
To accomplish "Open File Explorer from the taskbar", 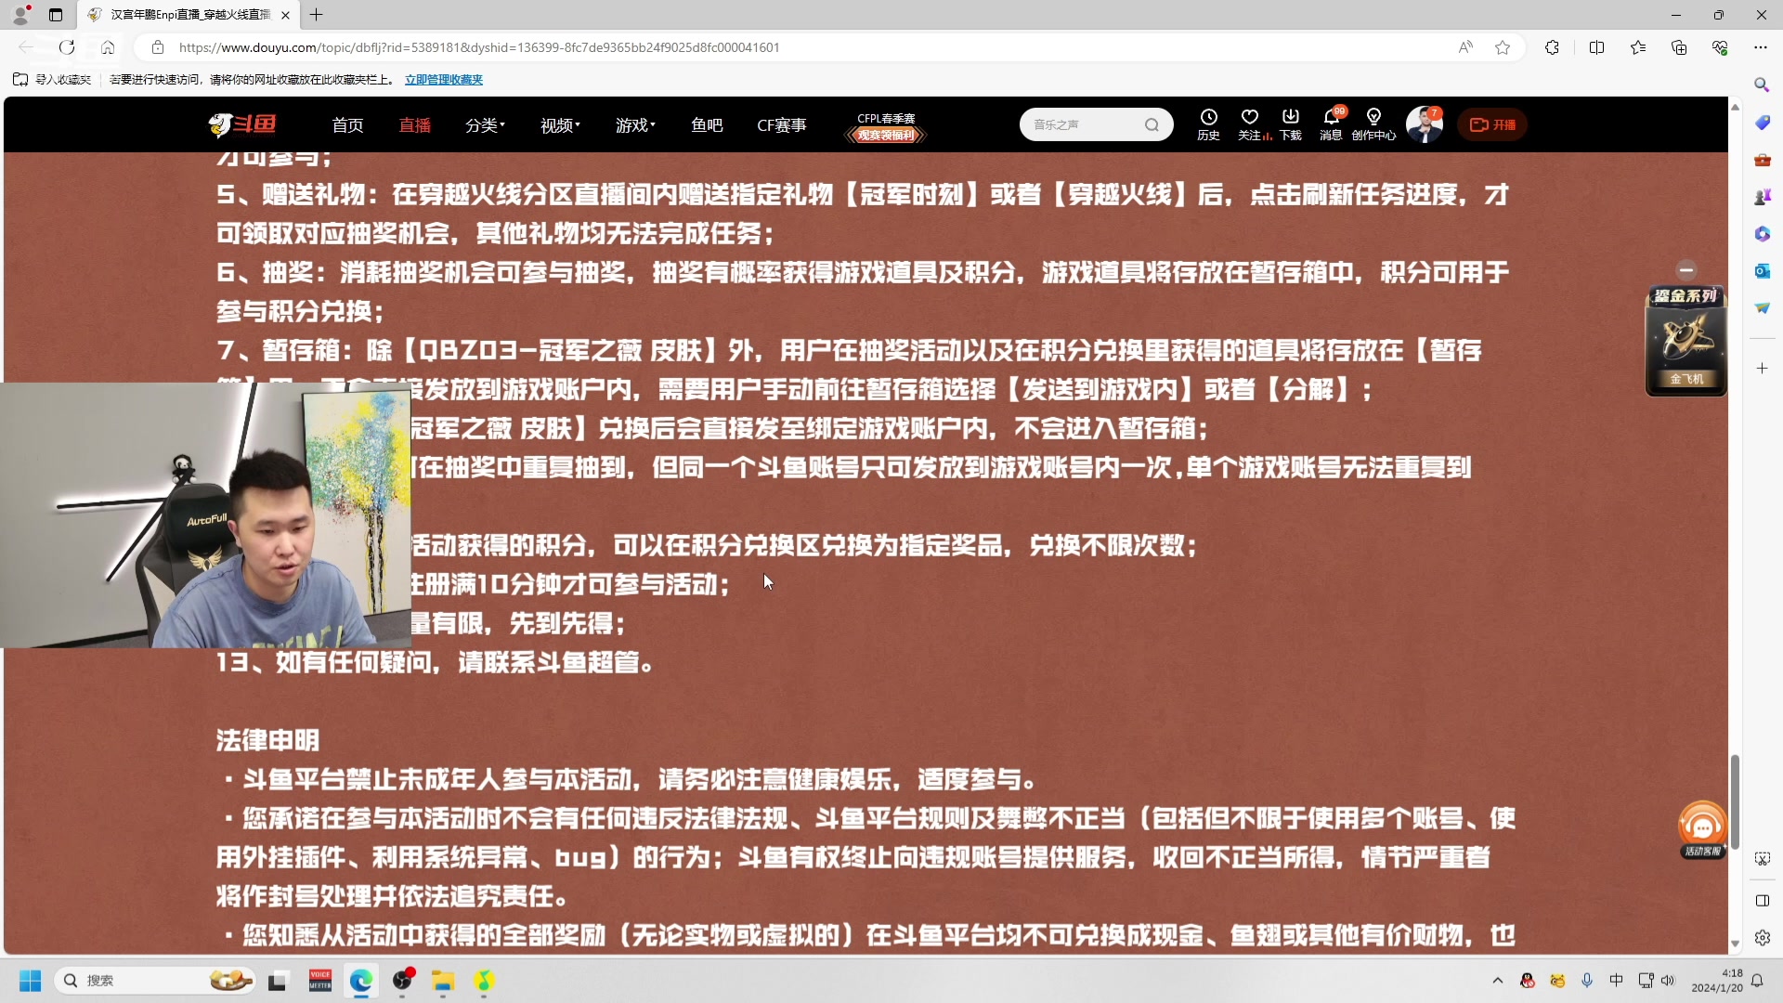I will (443, 981).
